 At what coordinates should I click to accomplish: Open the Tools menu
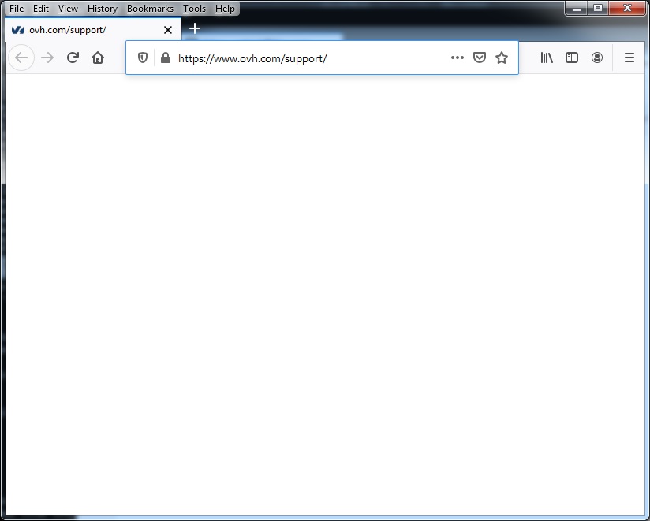(x=194, y=9)
